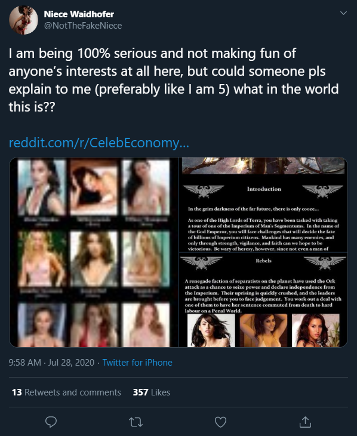Click the main tweet text body

pyautogui.click(x=174, y=80)
